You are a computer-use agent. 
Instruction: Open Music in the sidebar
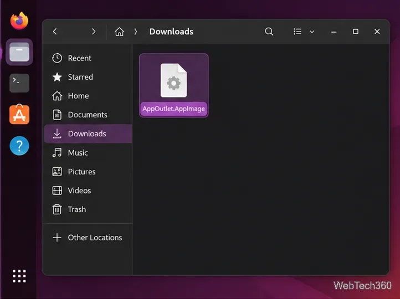(88, 153)
